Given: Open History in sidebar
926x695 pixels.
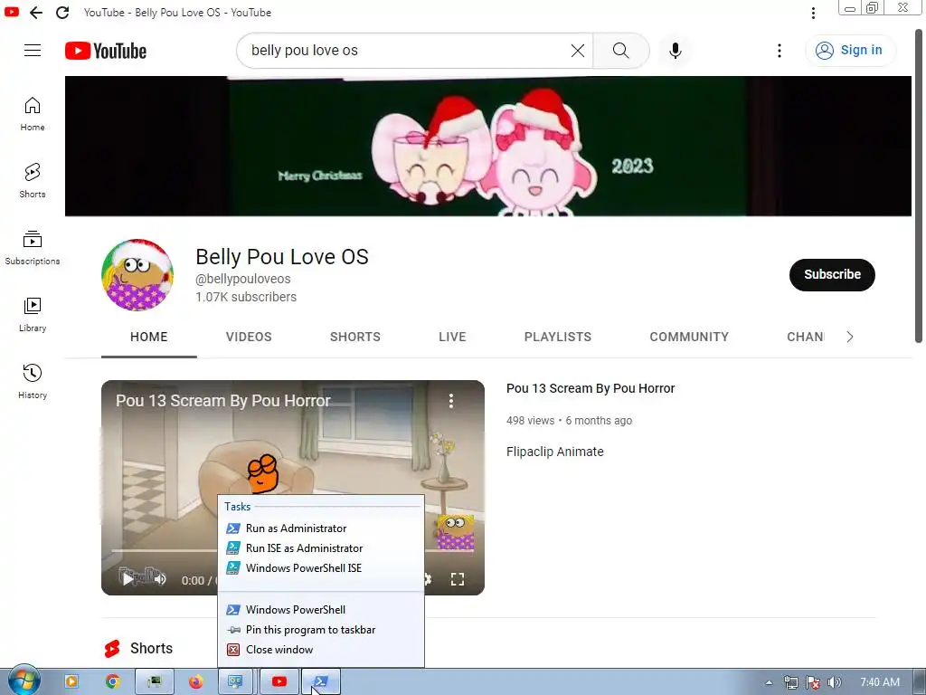Looking at the screenshot, I should click(33, 381).
